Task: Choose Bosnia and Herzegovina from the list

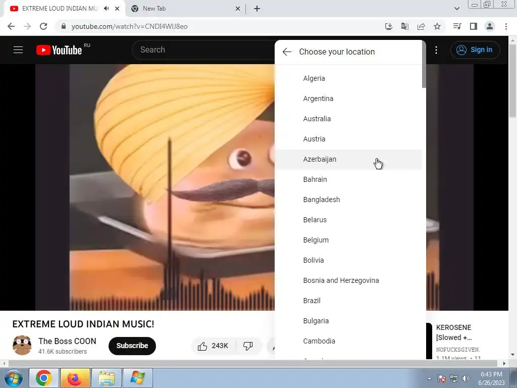Action: coord(348,280)
